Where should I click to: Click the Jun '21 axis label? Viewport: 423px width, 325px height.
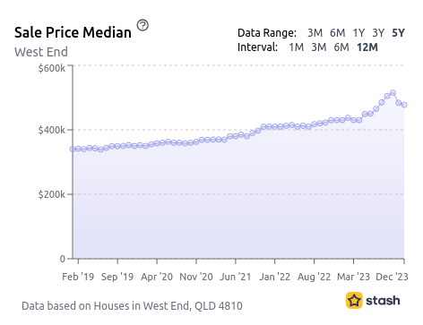click(236, 277)
